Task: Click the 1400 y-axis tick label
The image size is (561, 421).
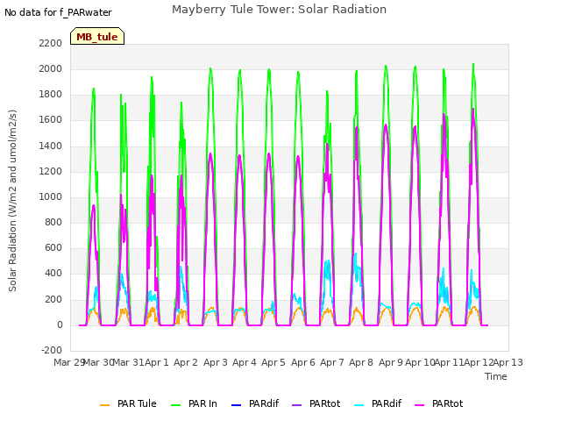Action: (51, 146)
